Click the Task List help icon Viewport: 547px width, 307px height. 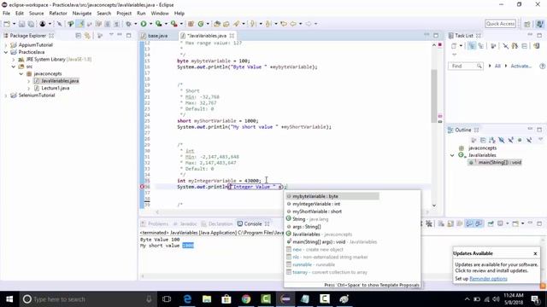(542, 66)
